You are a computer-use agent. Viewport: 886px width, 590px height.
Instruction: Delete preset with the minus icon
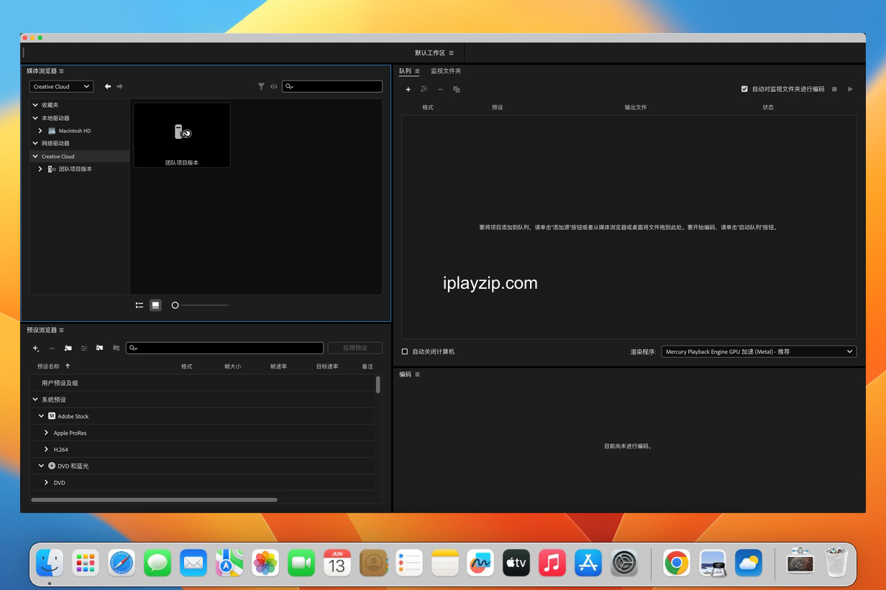tap(52, 348)
